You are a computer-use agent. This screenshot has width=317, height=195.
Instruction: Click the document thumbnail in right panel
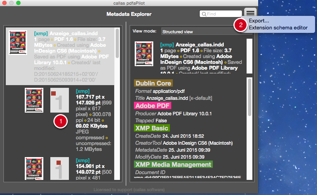point(144,54)
